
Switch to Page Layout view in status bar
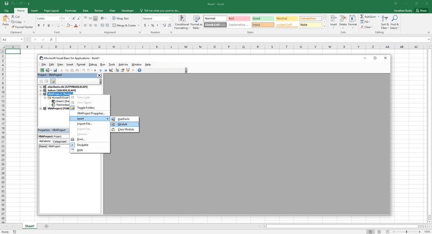379,232
